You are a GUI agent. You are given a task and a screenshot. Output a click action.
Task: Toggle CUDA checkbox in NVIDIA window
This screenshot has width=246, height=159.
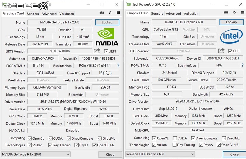[x=51, y=138]
